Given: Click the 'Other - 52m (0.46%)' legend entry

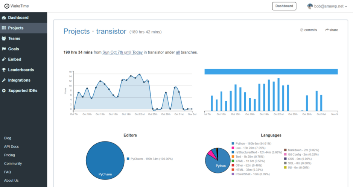Looking at the screenshot, I should 247,166.
